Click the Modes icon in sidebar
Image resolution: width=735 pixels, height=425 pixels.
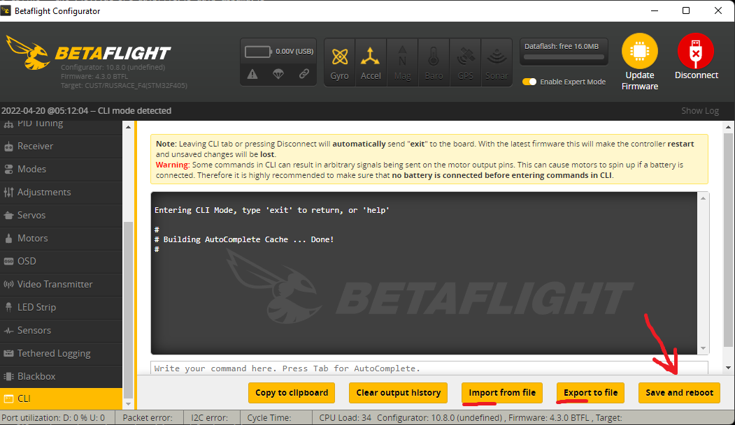pyautogui.click(x=8, y=170)
